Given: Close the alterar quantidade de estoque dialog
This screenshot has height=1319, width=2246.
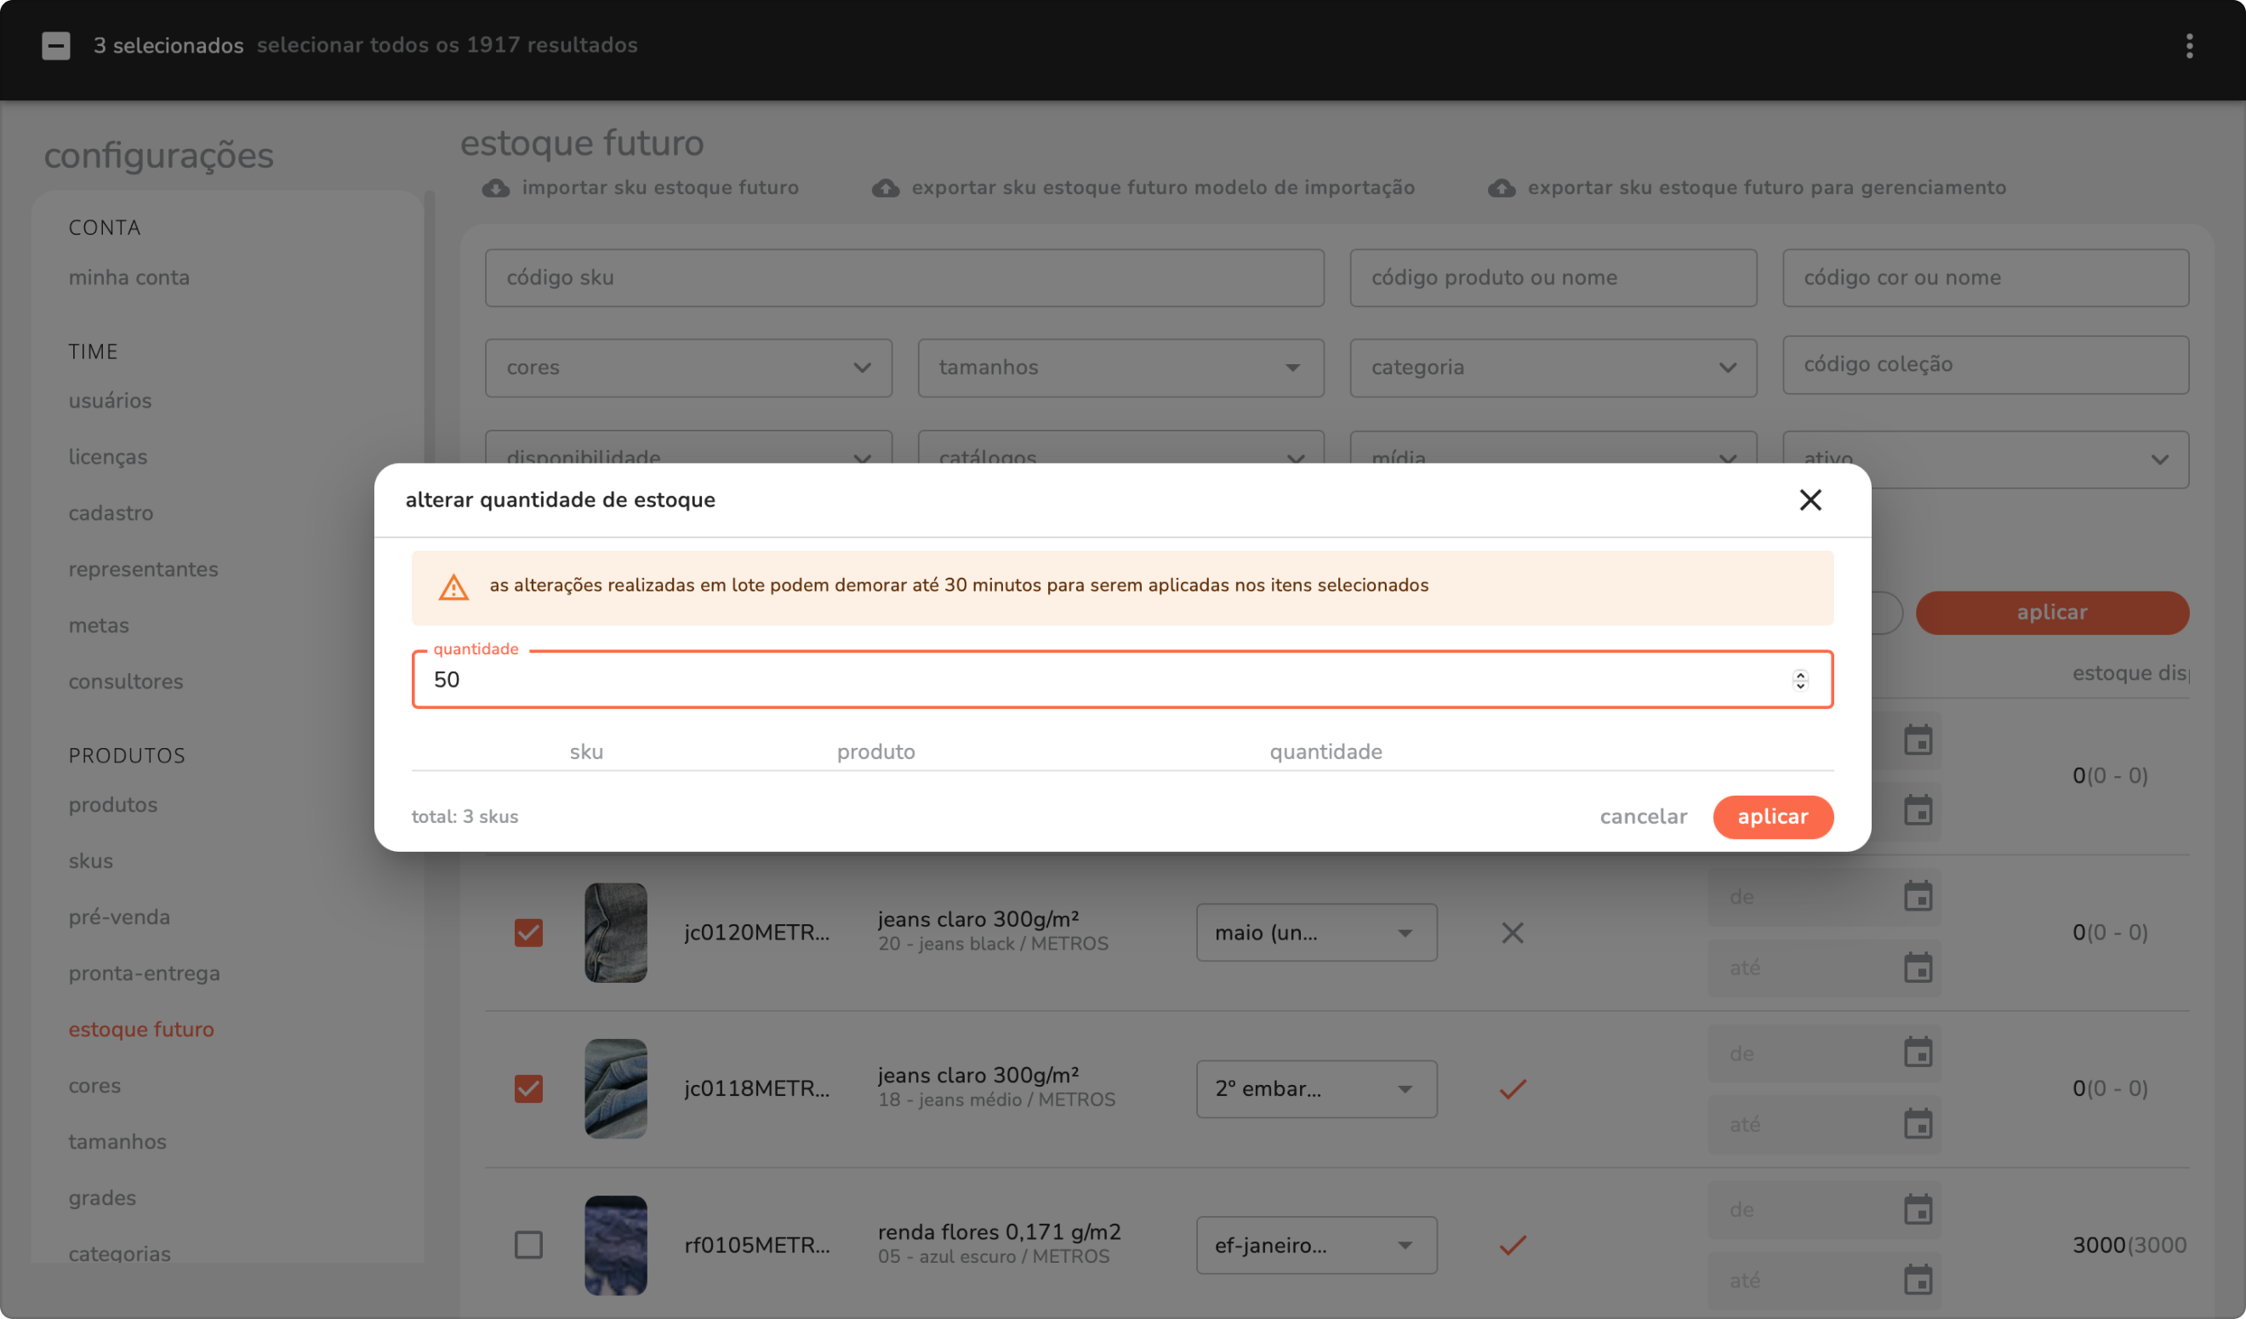Looking at the screenshot, I should click(1810, 500).
